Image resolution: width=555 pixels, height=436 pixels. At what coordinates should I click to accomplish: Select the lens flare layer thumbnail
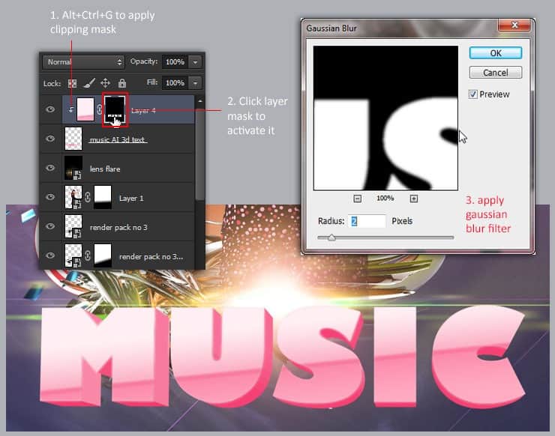(x=73, y=168)
